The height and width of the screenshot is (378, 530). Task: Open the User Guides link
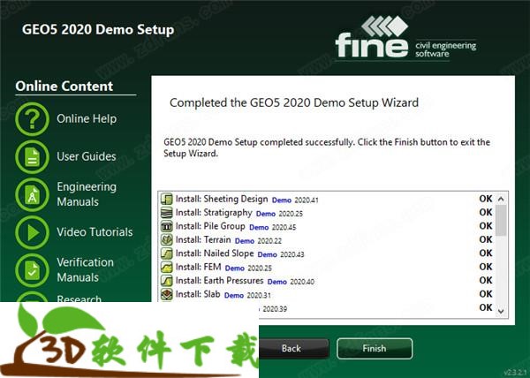[x=87, y=156]
